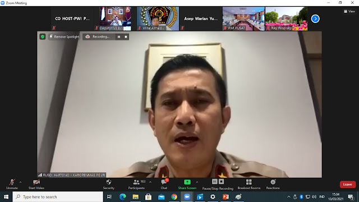Open Mail app from taskbar
The width and height of the screenshot is (359, 202).
(162, 197)
